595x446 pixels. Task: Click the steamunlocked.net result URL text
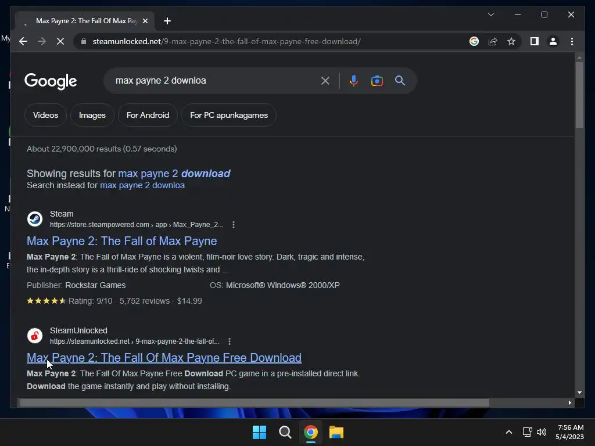[135, 341]
